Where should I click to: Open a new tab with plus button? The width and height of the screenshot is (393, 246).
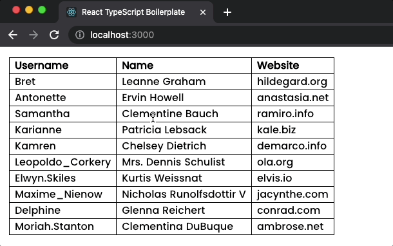pos(227,12)
